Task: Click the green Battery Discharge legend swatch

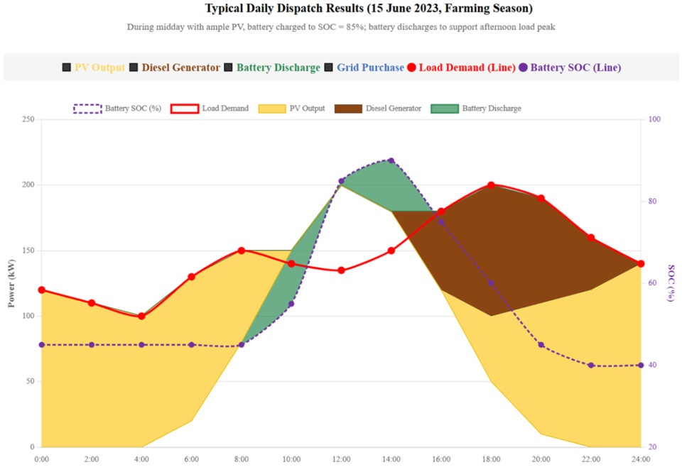Action: point(445,109)
